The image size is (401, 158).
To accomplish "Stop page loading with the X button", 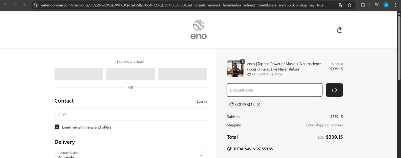I will click(24, 5).
